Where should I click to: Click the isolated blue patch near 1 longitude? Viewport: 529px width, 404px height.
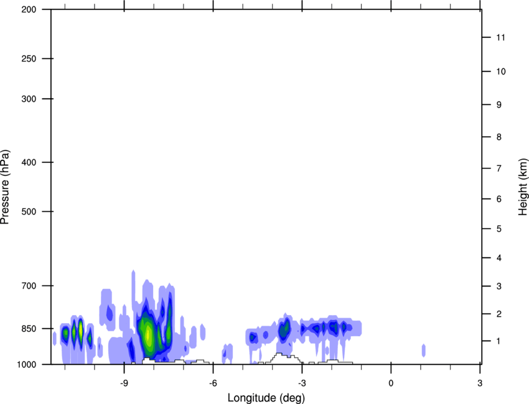point(424,351)
